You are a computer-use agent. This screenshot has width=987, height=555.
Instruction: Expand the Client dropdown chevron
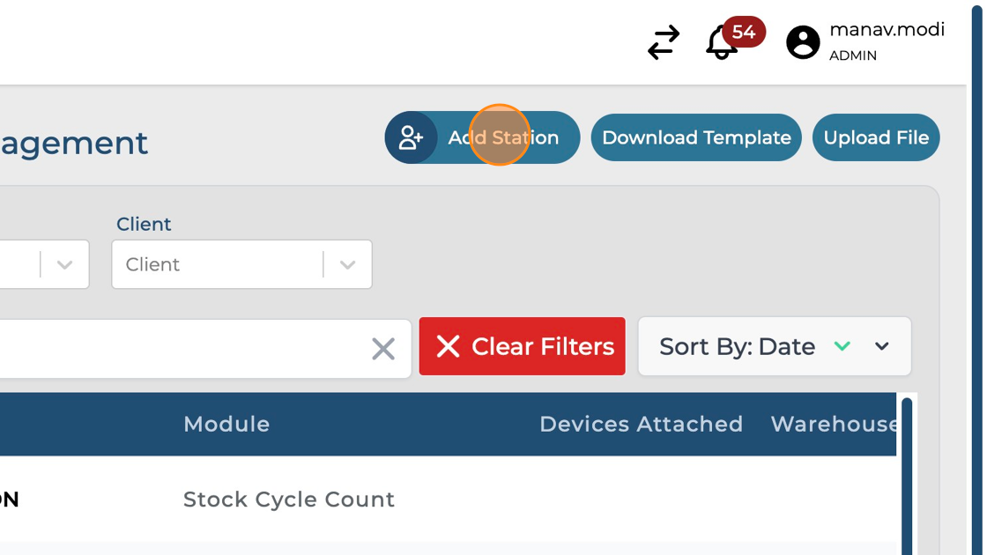[x=348, y=264]
